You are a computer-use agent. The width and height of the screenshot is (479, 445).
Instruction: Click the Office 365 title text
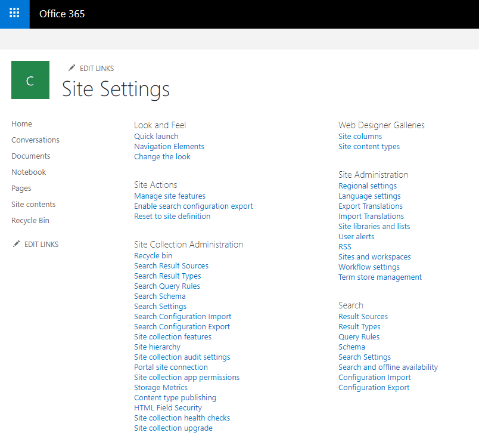pos(62,14)
